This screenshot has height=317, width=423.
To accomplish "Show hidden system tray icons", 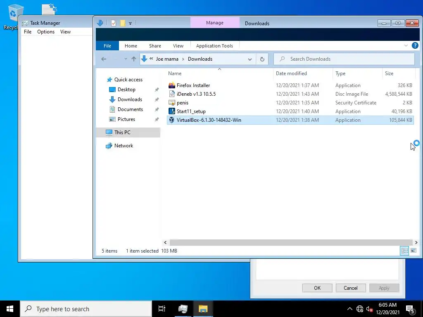I will coord(349,309).
